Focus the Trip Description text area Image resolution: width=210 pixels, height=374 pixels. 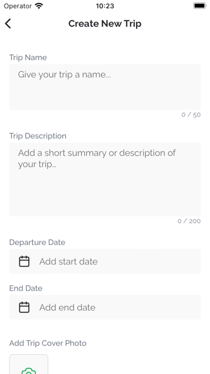click(105, 179)
